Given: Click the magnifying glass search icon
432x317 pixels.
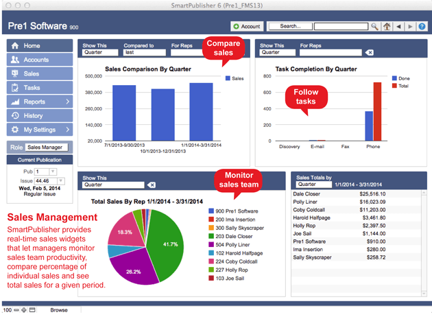Looking at the screenshot, I should [374, 27].
